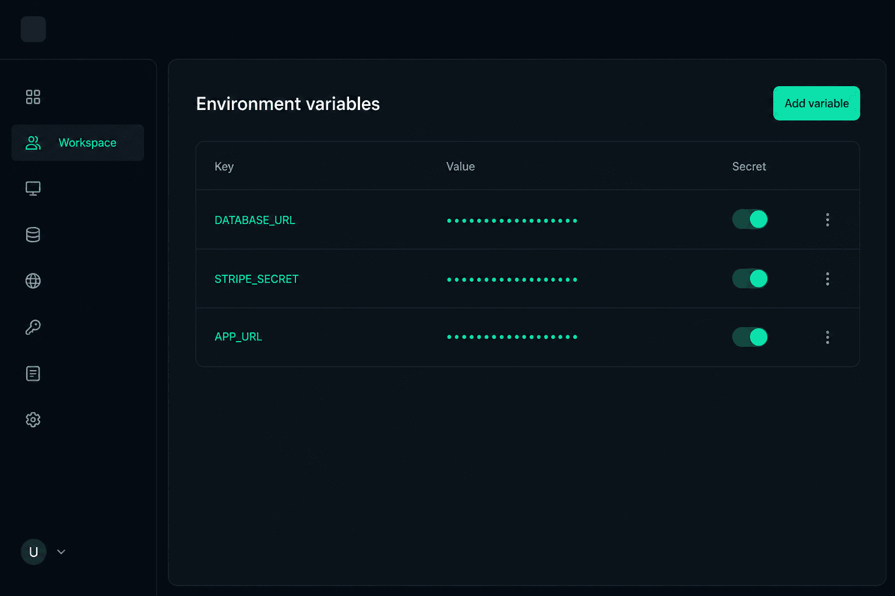Click the Environment variables heading

click(288, 104)
